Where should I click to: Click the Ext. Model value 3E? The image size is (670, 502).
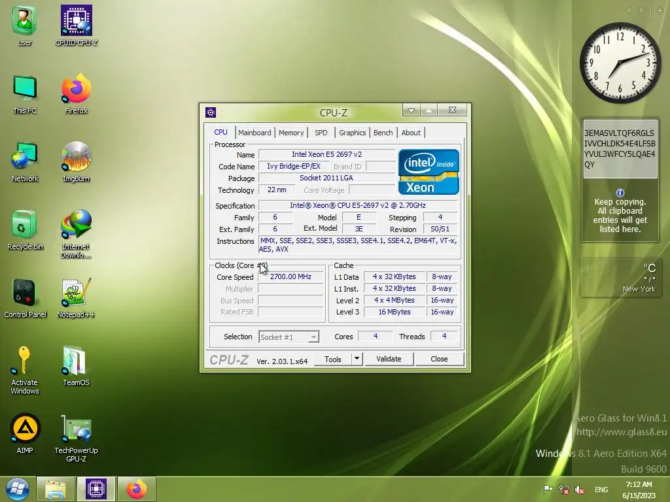(359, 229)
